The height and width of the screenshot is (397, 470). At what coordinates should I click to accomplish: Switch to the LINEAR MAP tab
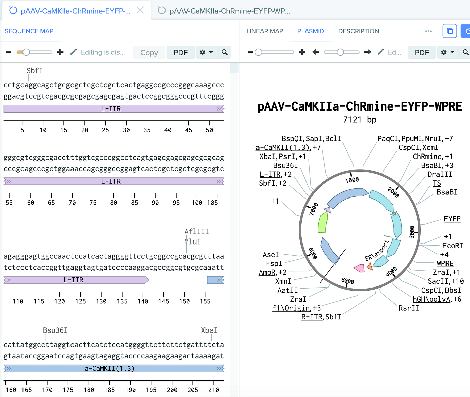click(265, 31)
